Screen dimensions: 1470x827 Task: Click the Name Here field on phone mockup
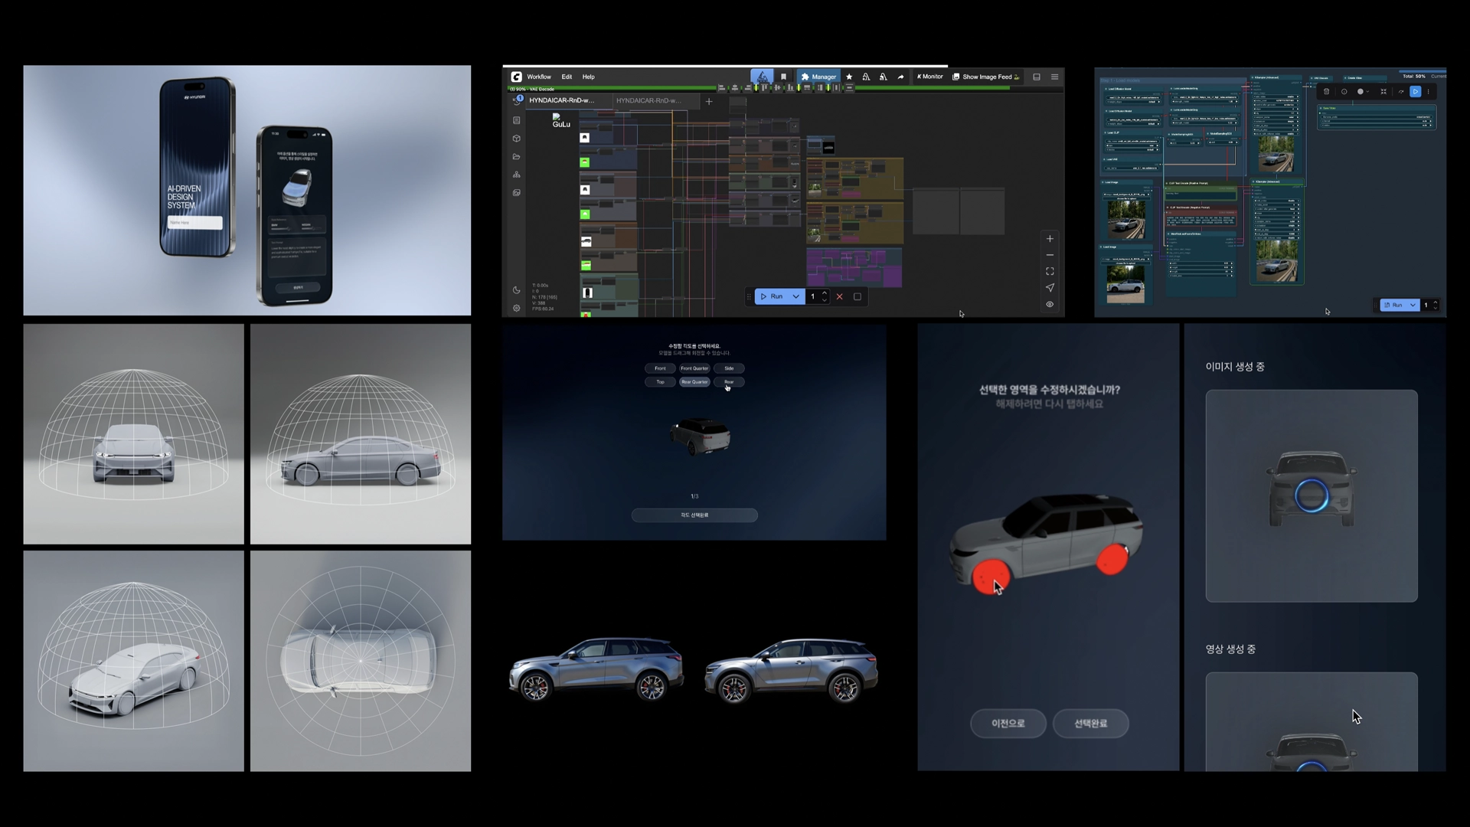pyautogui.click(x=195, y=223)
